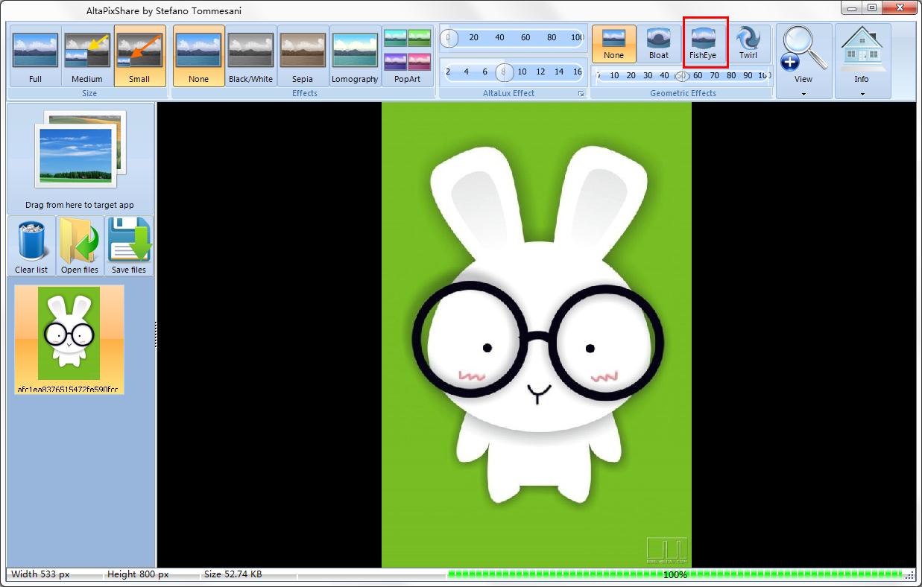This screenshot has height=587, width=922.
Task: Apply the Bloat geometric effect
Action: point(659,44)
